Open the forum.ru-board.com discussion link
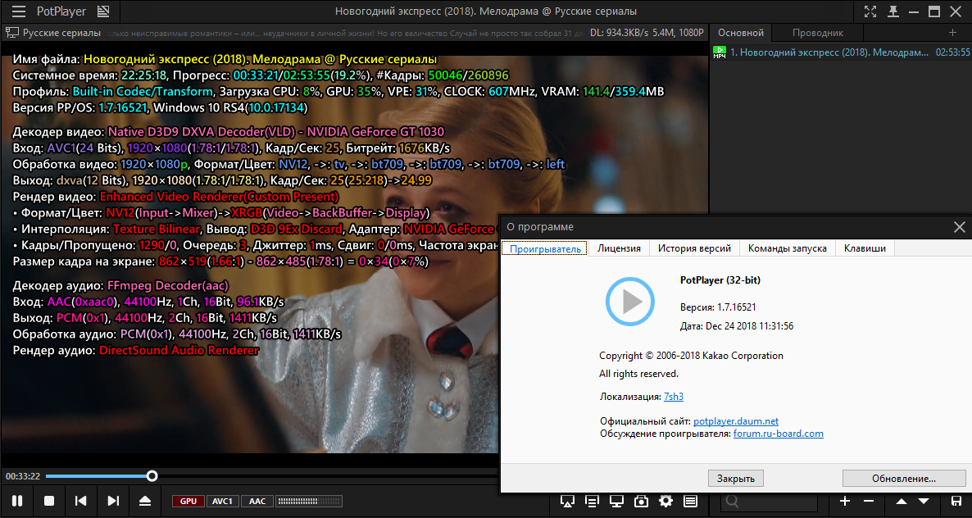Viewport: 972px width, 518px height. coord(779,434)
